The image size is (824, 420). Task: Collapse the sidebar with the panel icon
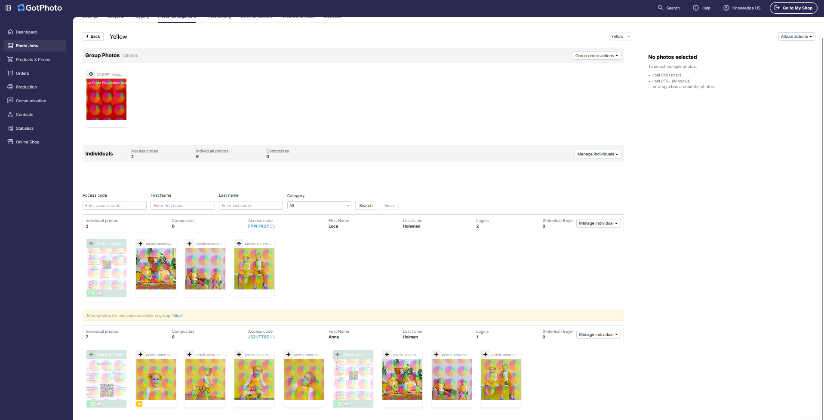point(8,8)
